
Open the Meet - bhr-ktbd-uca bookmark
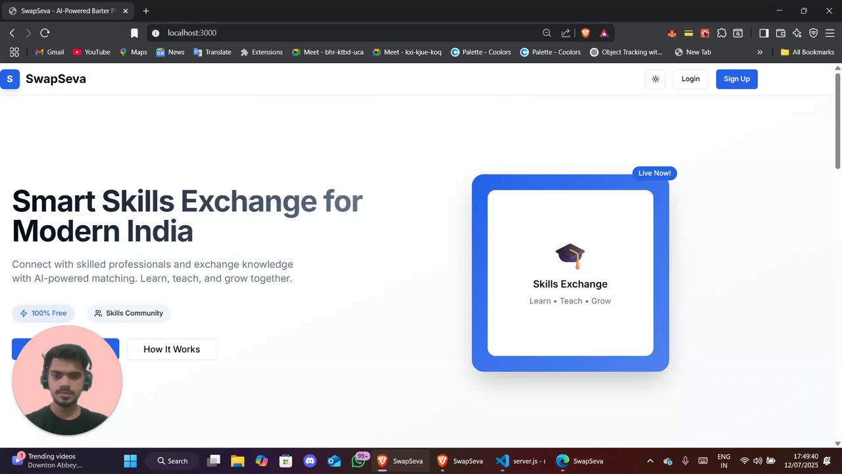tap(328, 52)
